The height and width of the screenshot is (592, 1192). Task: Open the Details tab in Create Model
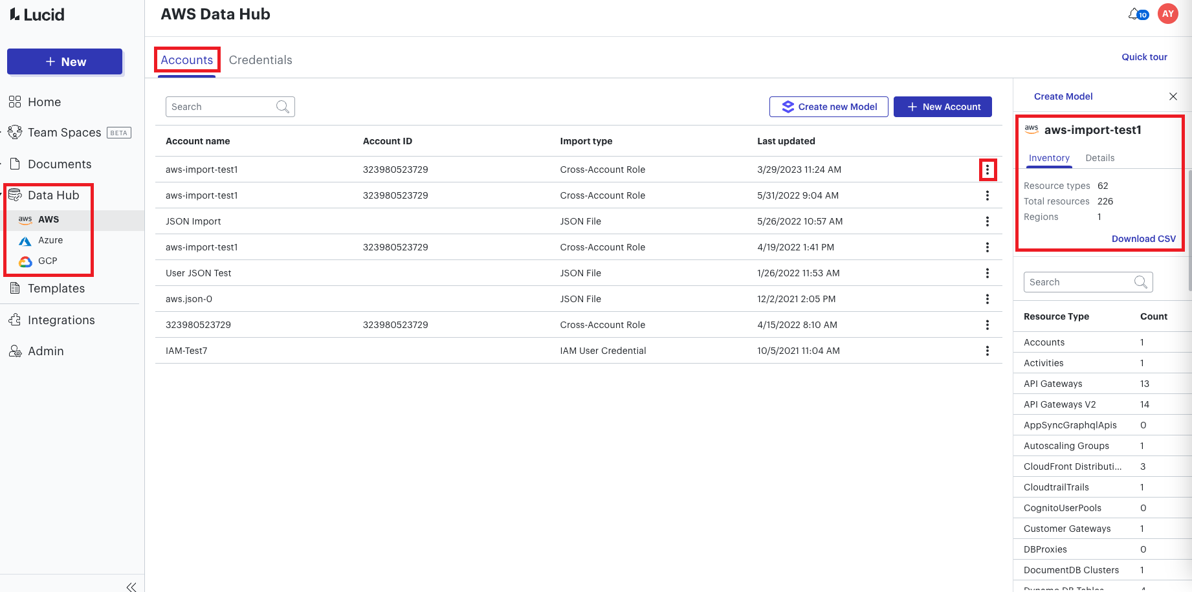click(1099, 158)
